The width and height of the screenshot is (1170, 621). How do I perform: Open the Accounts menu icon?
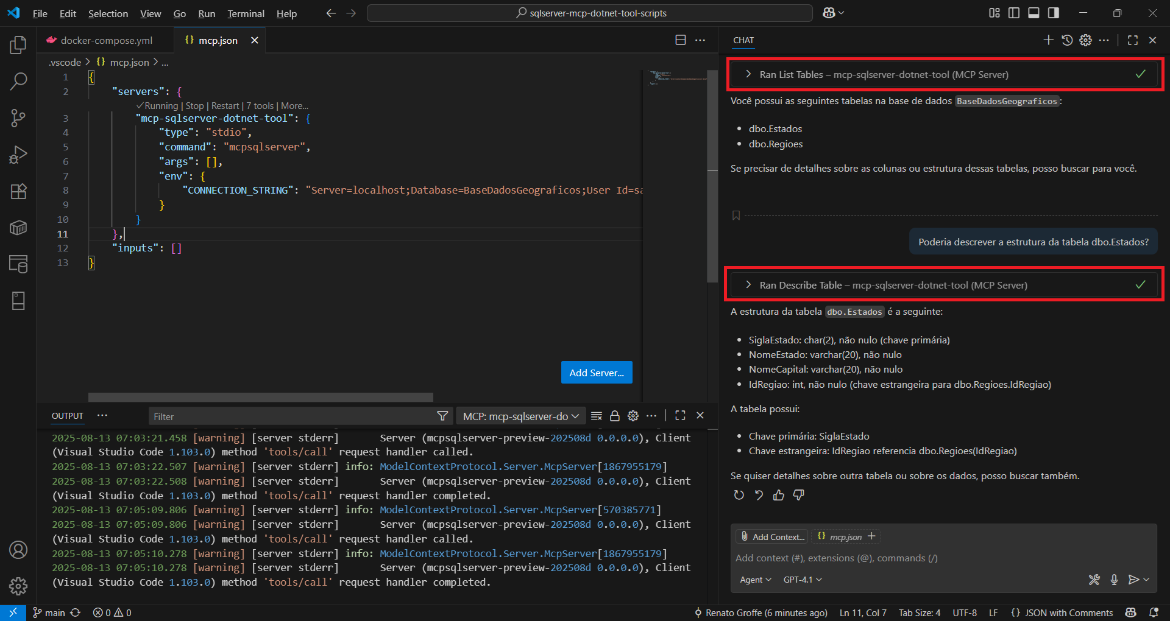click(x=18, y=550)
